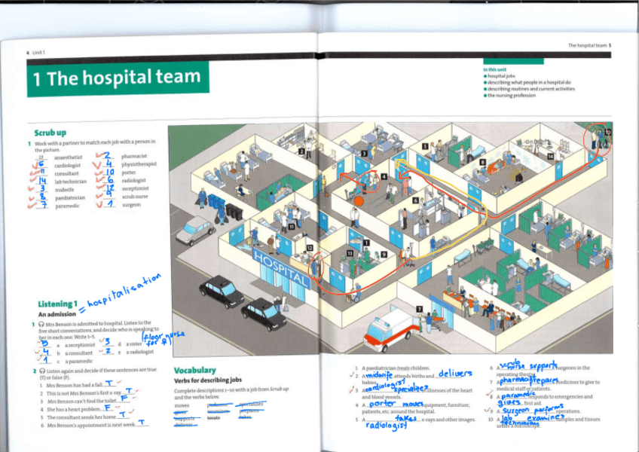
Task: Click the handwritten word 'delivers'
Action: coord(455,374)
